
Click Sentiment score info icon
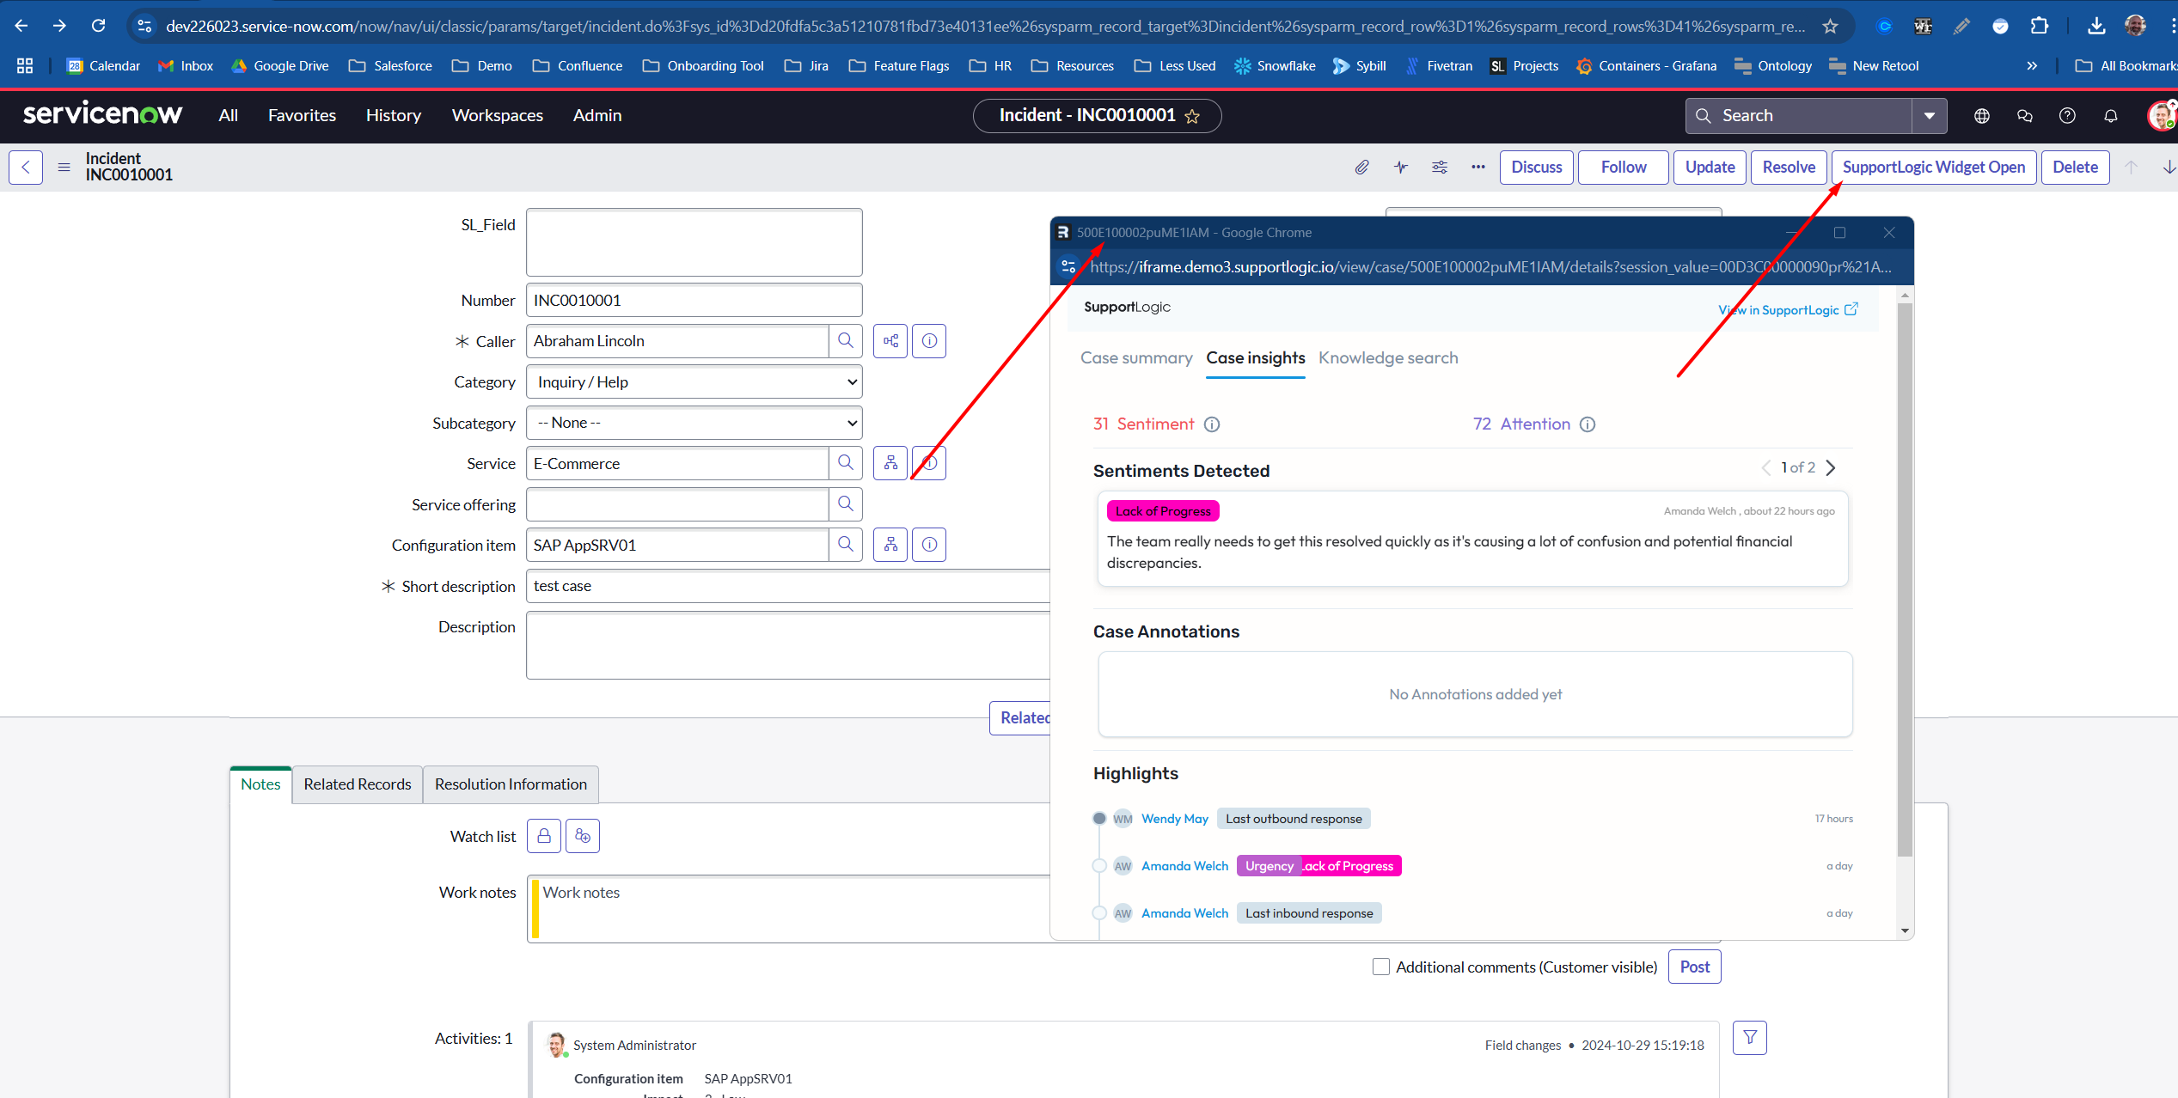[1212, 424]
